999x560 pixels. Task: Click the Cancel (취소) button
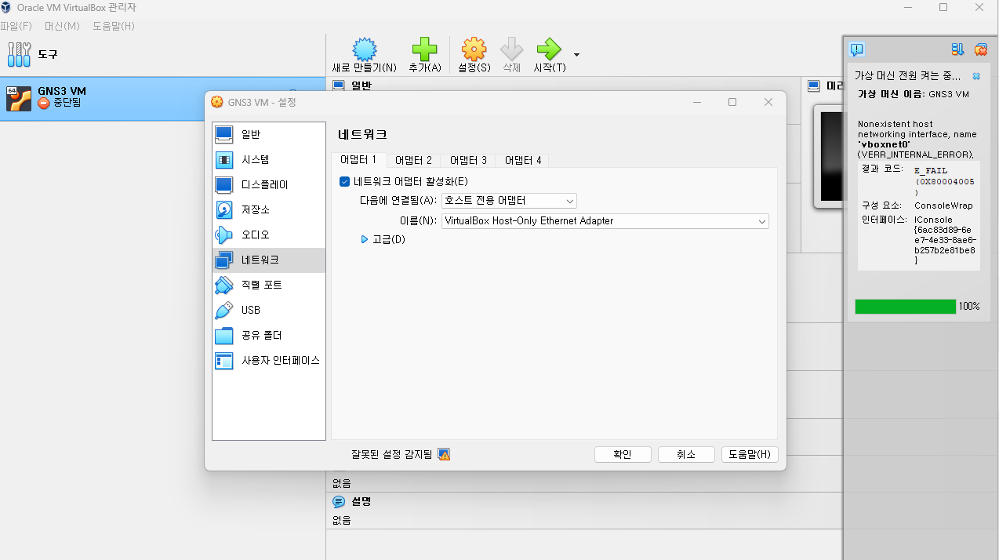click(686, 454)
